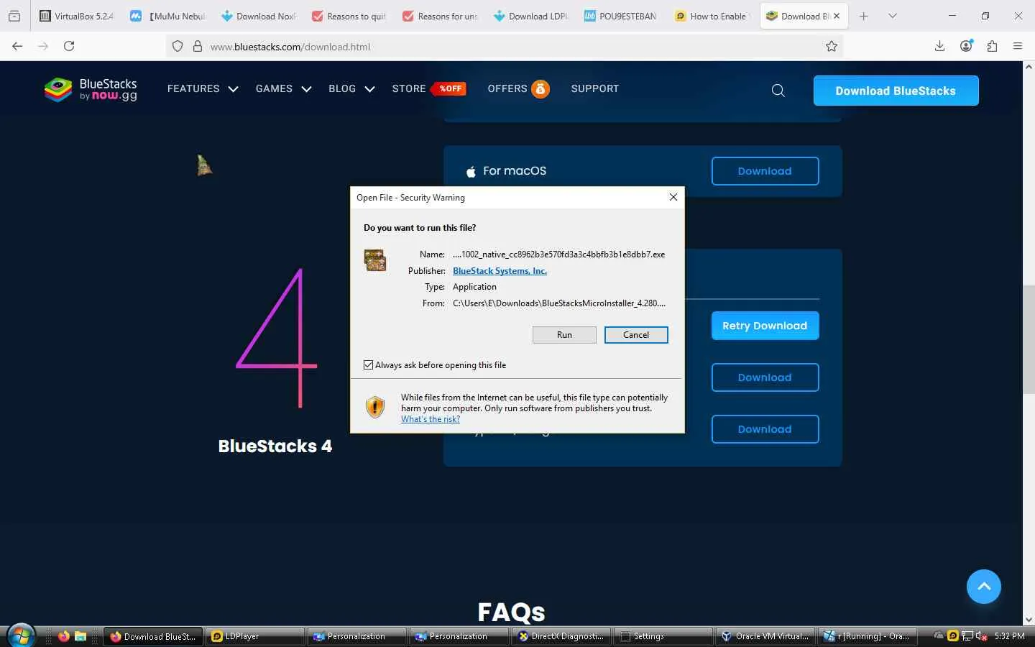Download the For macOS version
The image size is (1035, 647).
(765, 171)
